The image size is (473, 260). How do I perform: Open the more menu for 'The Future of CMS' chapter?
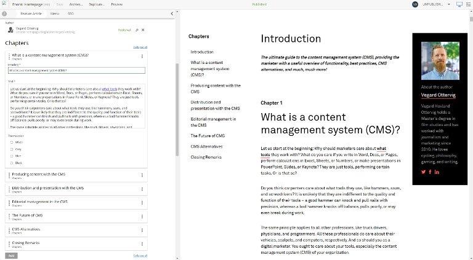(142, 216)
